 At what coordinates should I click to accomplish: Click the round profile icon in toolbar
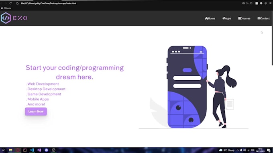tap(261, 3)
